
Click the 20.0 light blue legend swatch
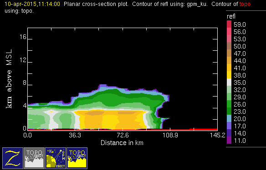tap(229, 118)
